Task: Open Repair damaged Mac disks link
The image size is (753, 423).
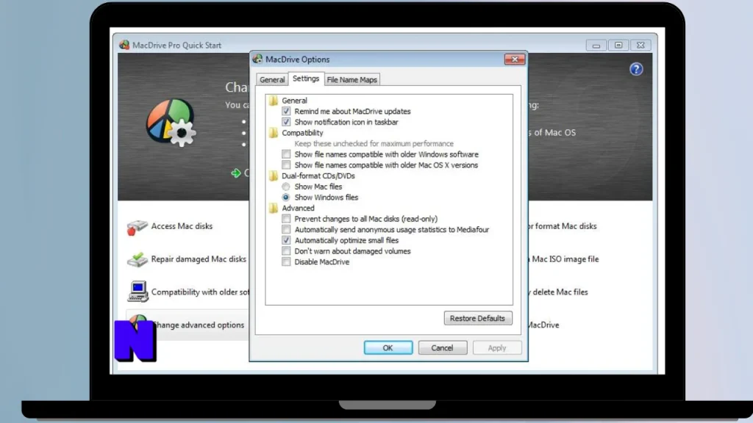Action: point(199,259)
